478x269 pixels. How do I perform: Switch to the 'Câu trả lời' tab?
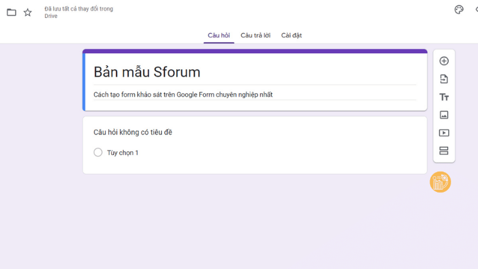pyautogui.click(x=255, y=35)
